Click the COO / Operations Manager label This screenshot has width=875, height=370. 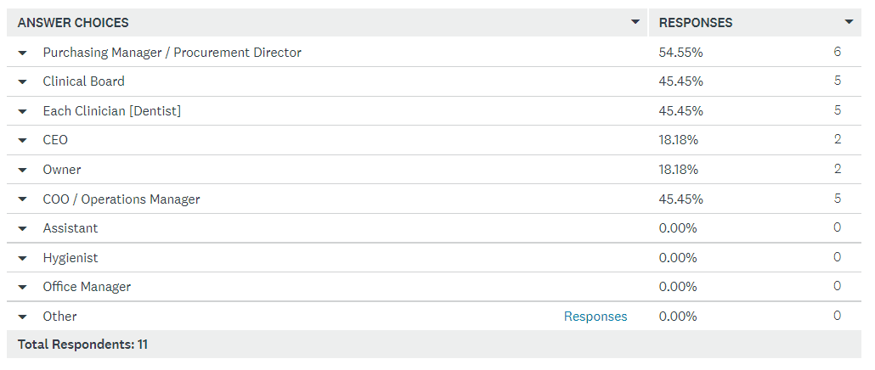(121, 199)
